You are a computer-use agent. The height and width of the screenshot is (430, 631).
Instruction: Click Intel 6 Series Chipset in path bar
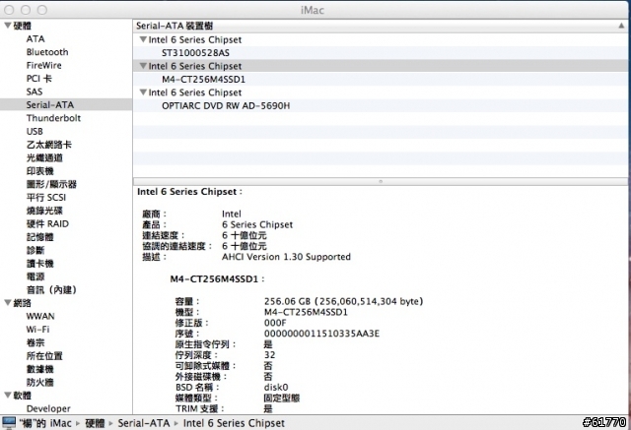pos(234,423)
